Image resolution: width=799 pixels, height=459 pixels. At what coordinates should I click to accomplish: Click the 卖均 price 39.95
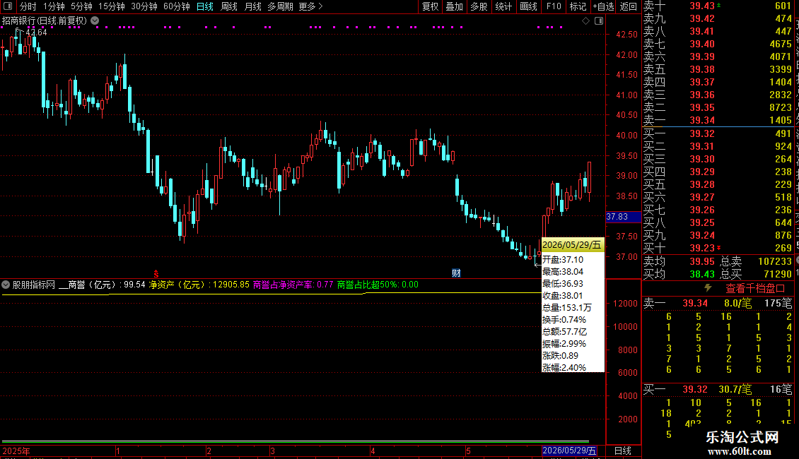(701, 261)
